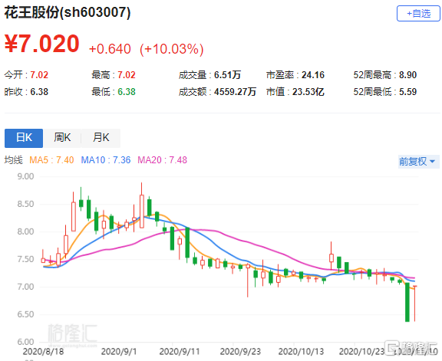Click the 最高 value 7.02
The height and width of the screenshot is (361, 442).
(127, 75)
